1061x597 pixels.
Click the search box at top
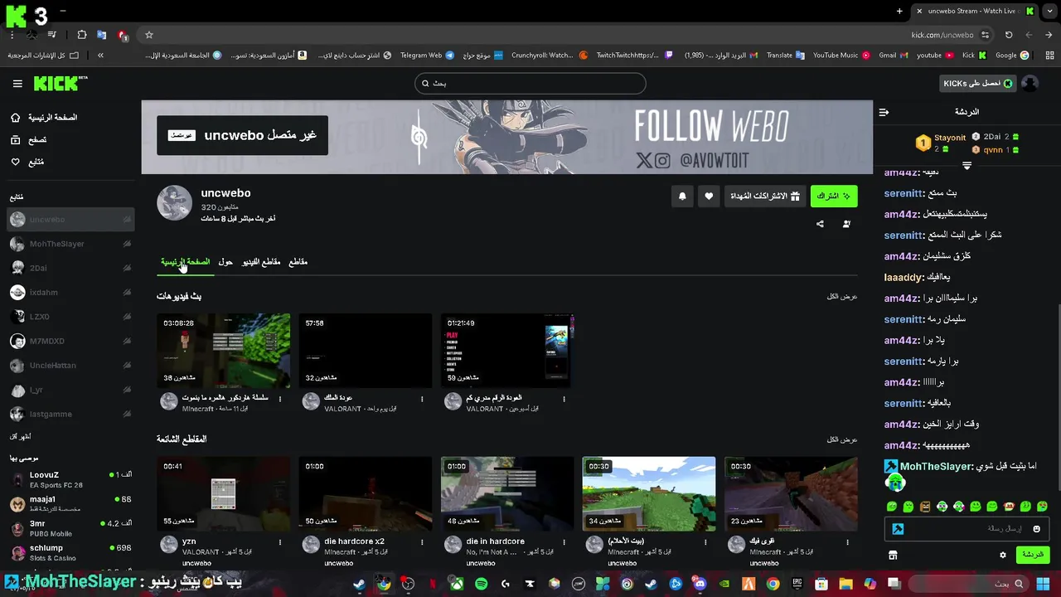(x=530, y=83)
